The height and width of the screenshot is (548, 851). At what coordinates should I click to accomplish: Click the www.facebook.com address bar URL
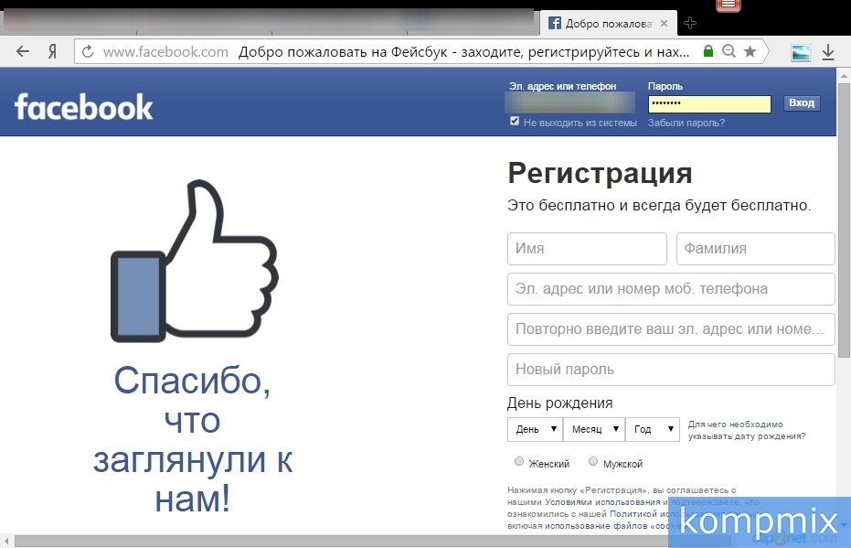(165, 51)
